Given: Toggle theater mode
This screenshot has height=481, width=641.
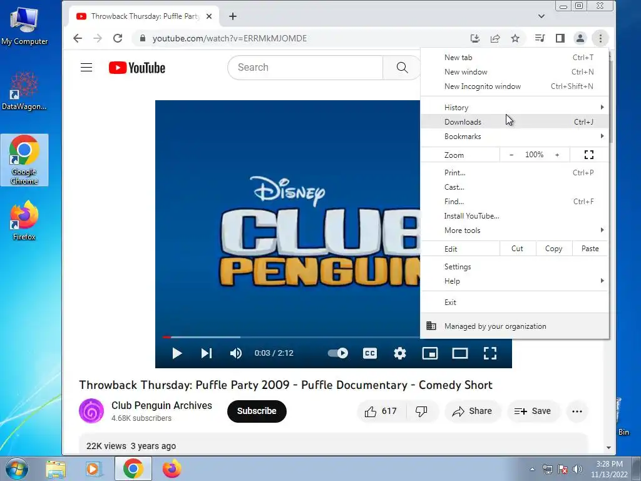Looking at the screenshot, I should pos(460,353).
